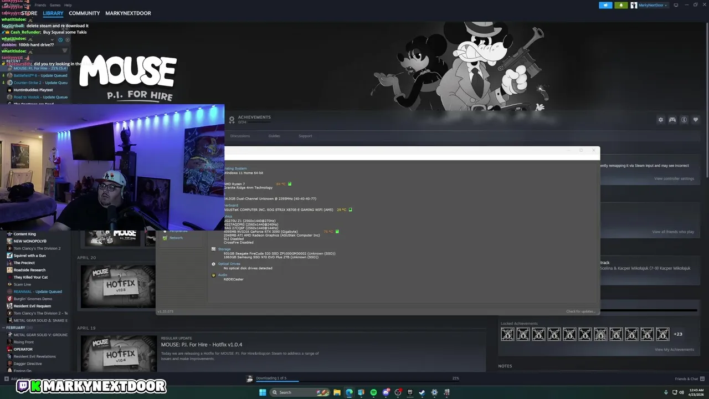Click View controller settings link

coord(674,178)
